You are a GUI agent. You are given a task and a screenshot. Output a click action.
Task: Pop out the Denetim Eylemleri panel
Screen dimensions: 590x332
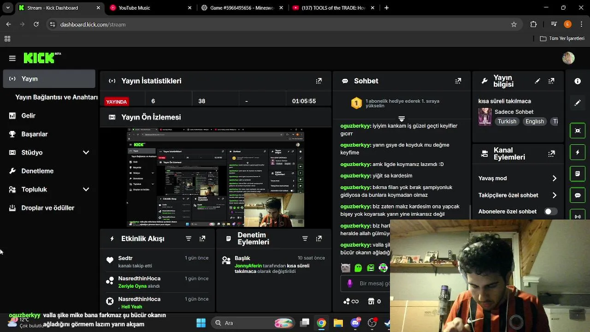click(x=319, y=238)
